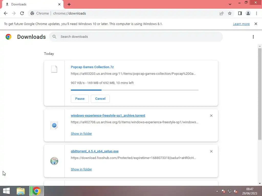The height and width of the screenshot is (196, 262).
Task: Open the network tray icon
Action: pos(230,191)
